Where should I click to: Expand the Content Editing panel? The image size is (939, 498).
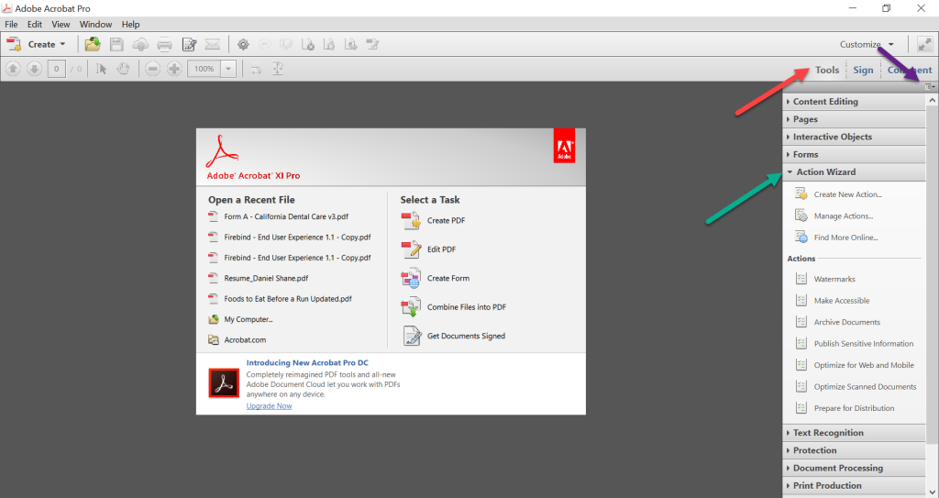(854, 101)
